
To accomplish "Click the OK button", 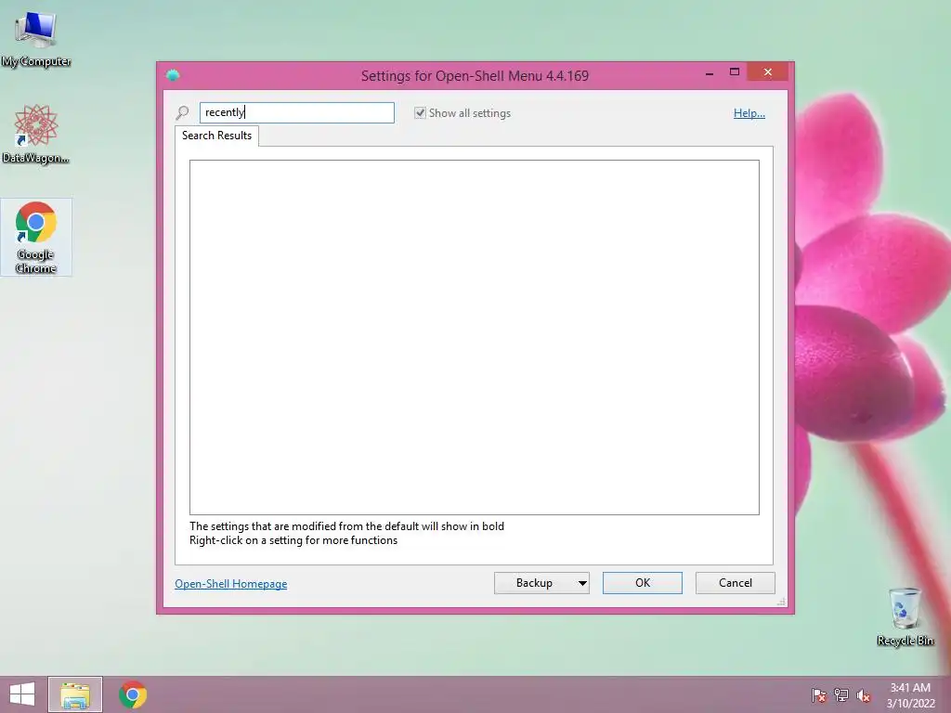I will 643,583.
